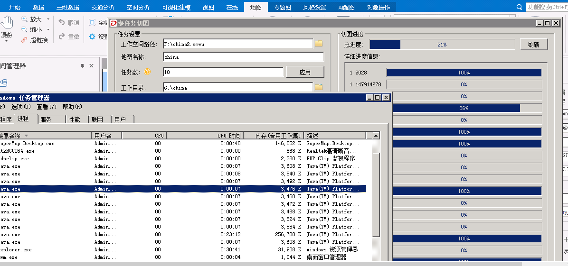
Task: Switch to the 服务 tab in Task Manager
Action: click(52, 119)
